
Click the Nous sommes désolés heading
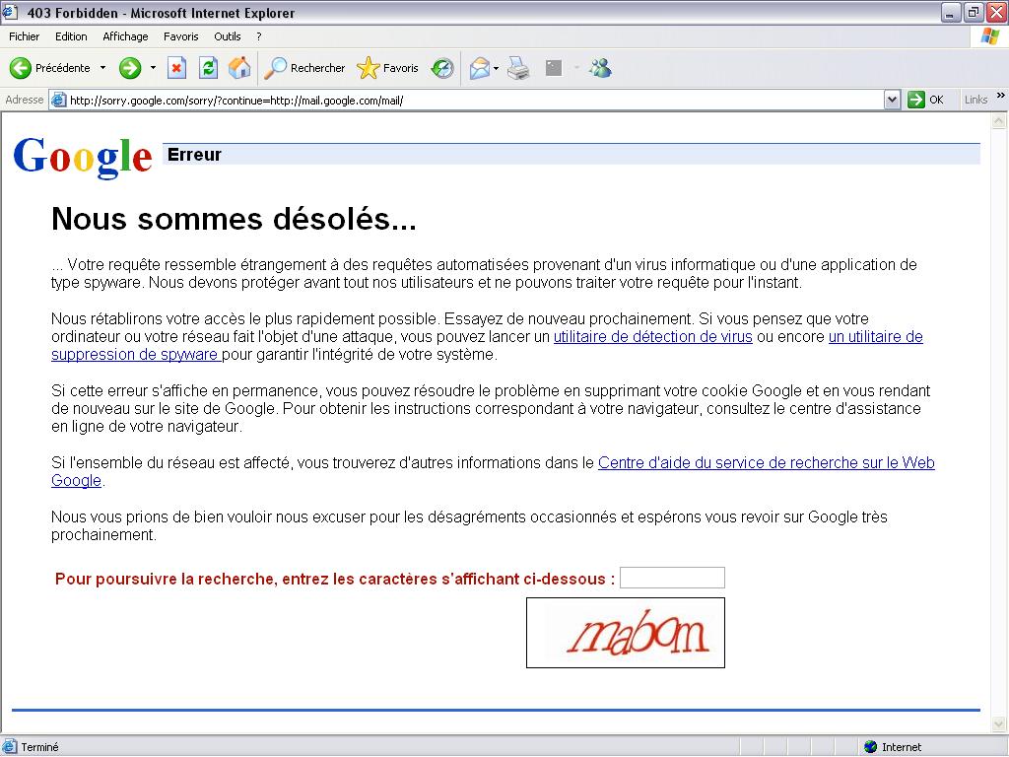click(x=234, y=219)
